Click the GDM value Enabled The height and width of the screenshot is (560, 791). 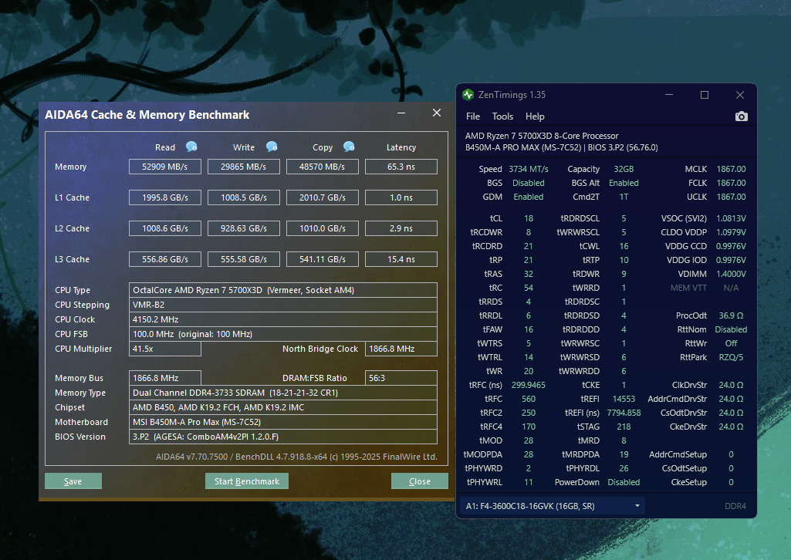528,197
